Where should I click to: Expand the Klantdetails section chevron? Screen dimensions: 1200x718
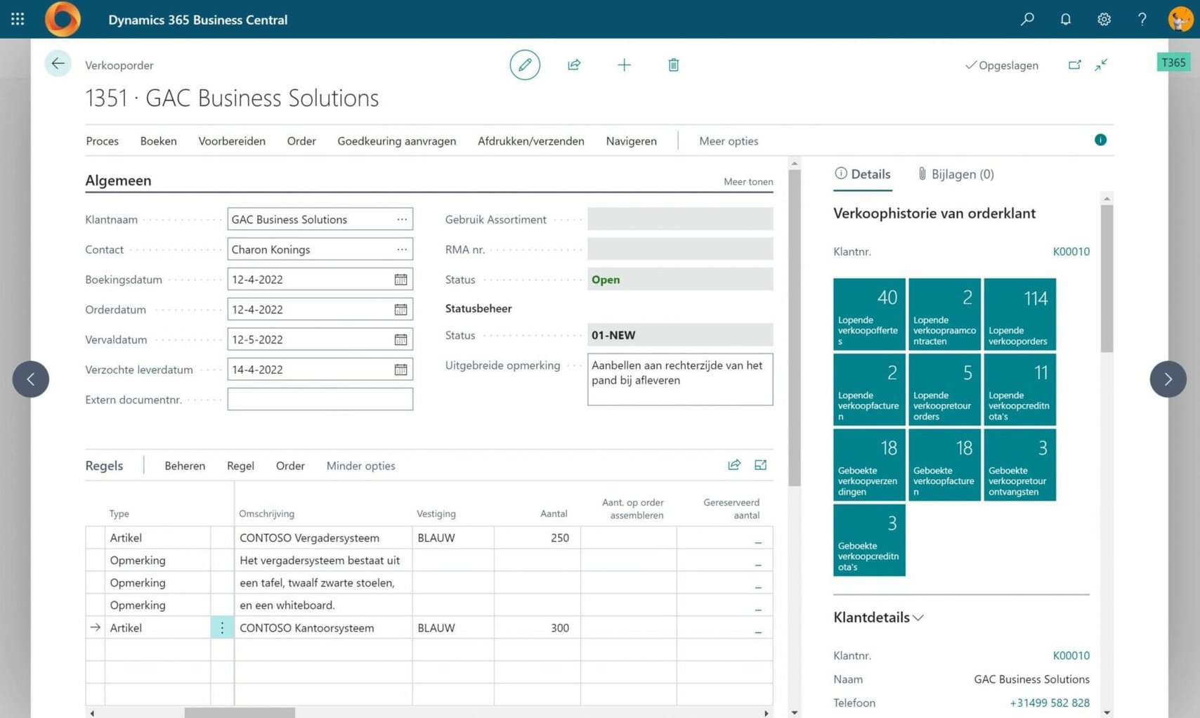(x=918, y=618)
